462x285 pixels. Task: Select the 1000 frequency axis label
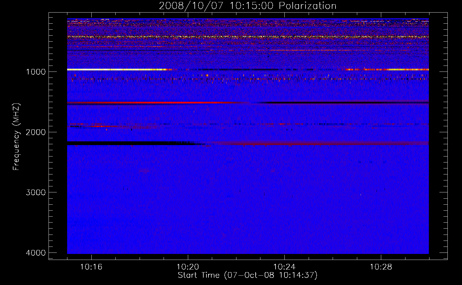click(36, 72)
